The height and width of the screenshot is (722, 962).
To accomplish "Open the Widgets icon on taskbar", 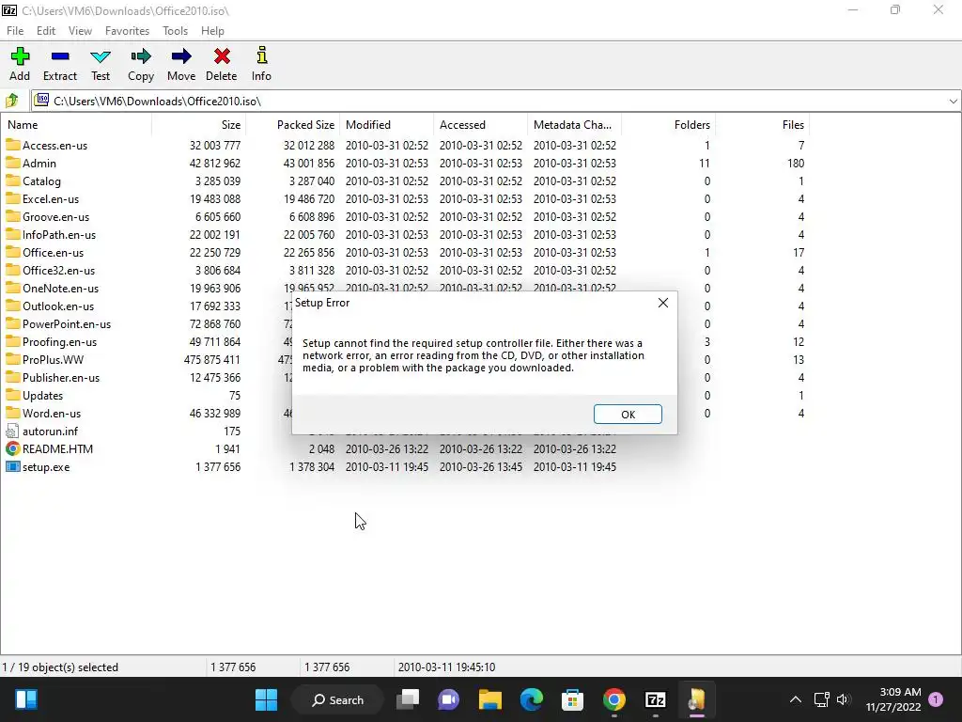I will [26, 699].
